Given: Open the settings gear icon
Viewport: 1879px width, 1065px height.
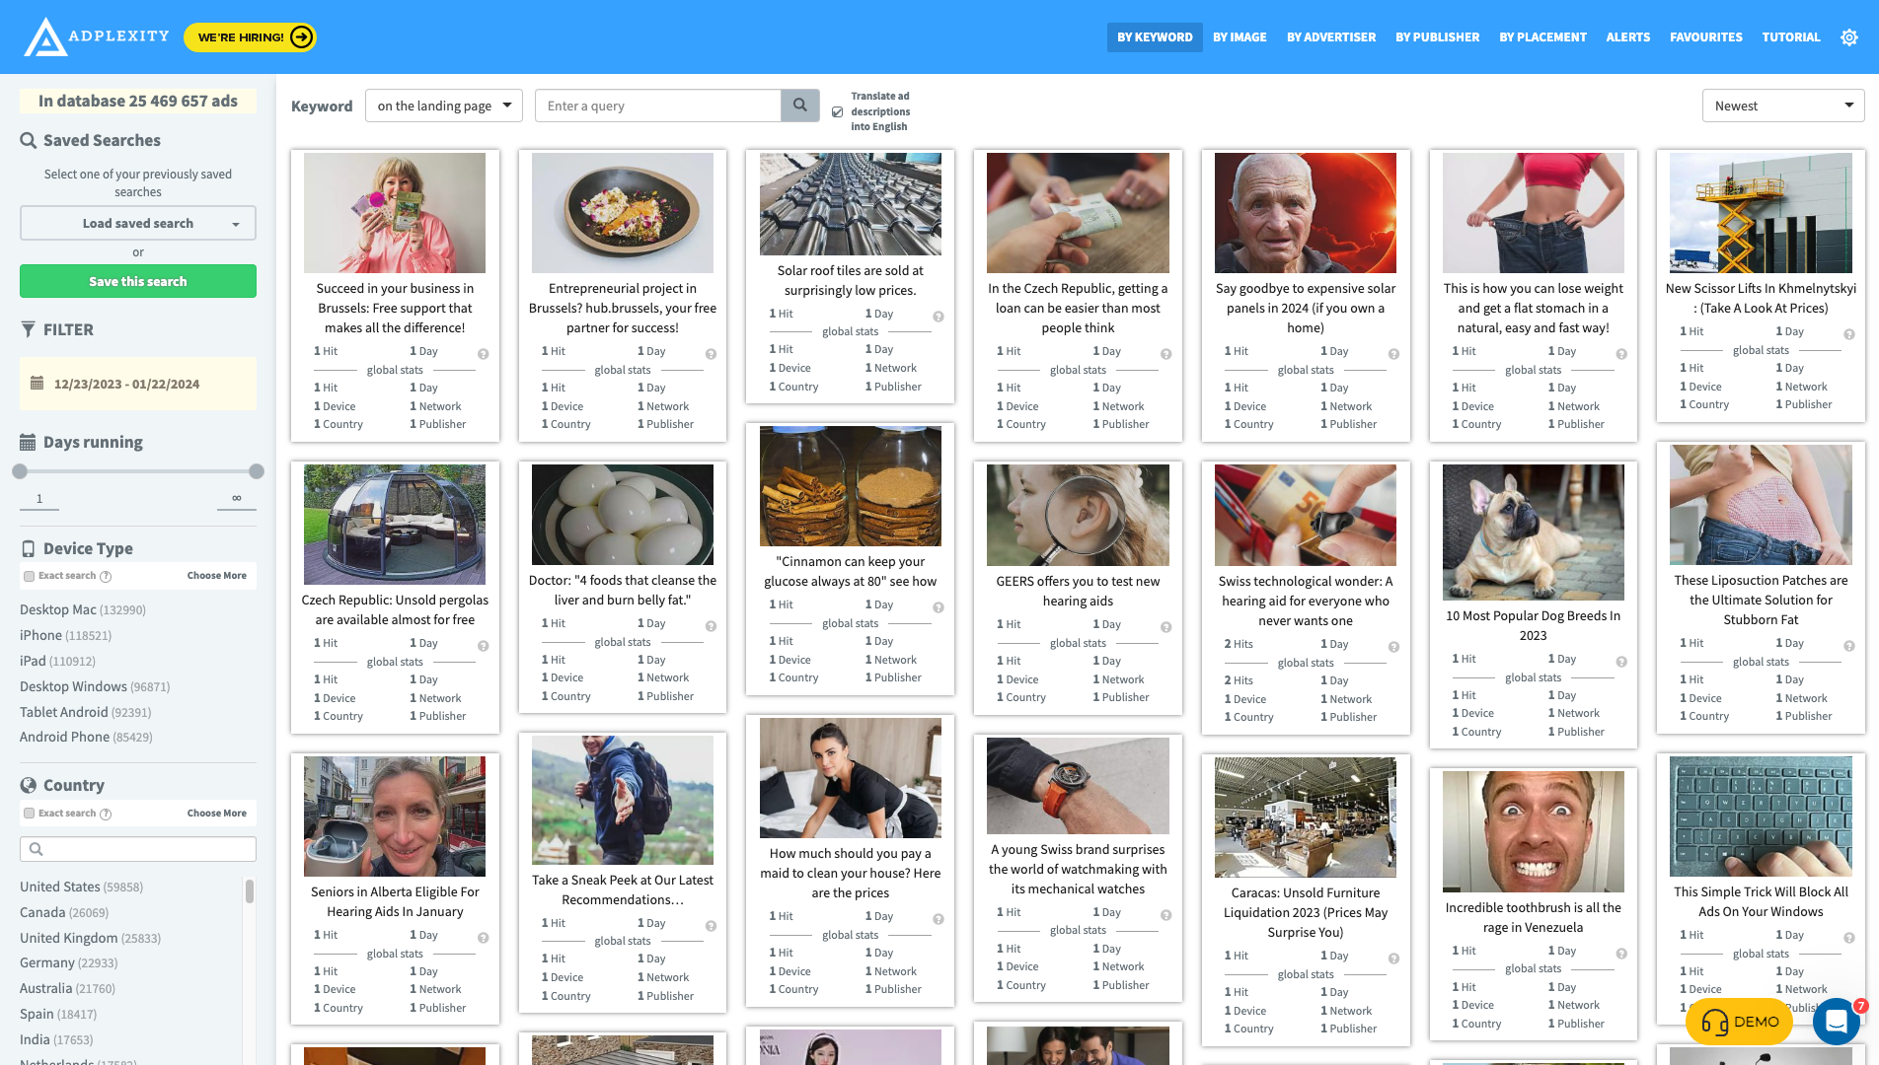Looking at the screenshot, I should [1849, 37].
